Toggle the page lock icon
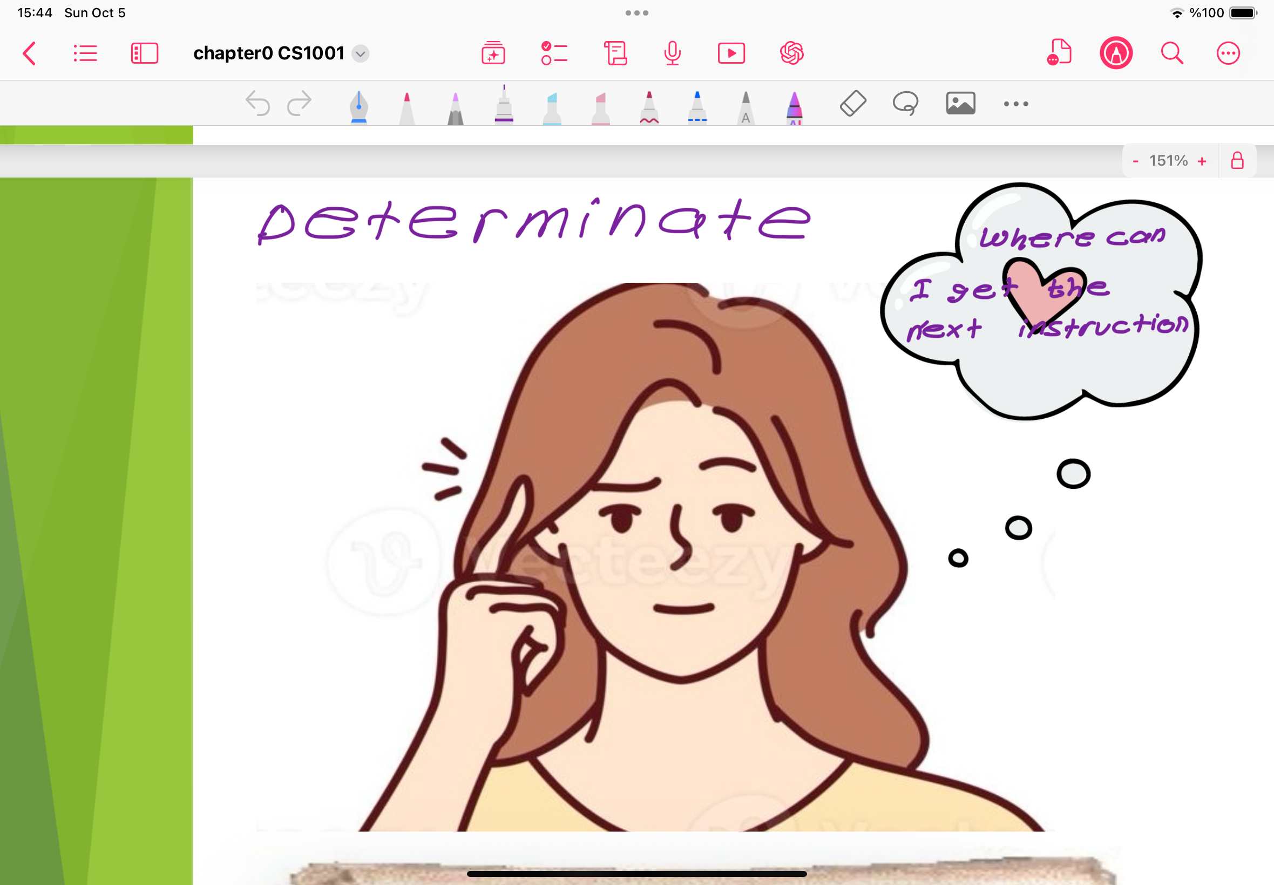This screenshot has width=1274, height=885. tap(1237, 161)
